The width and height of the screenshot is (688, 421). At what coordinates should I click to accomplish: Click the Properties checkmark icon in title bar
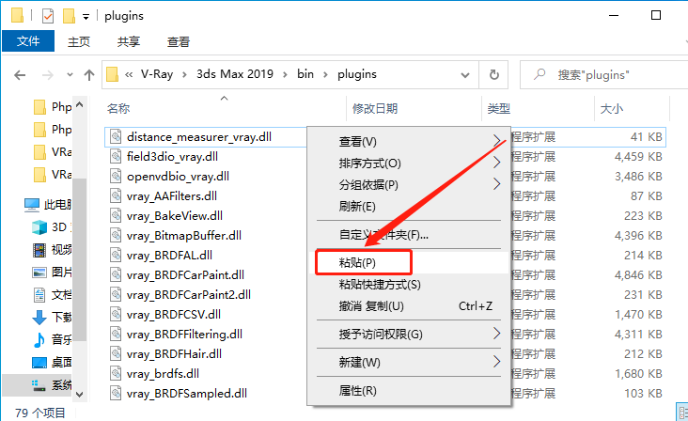[x=47, y=16]
